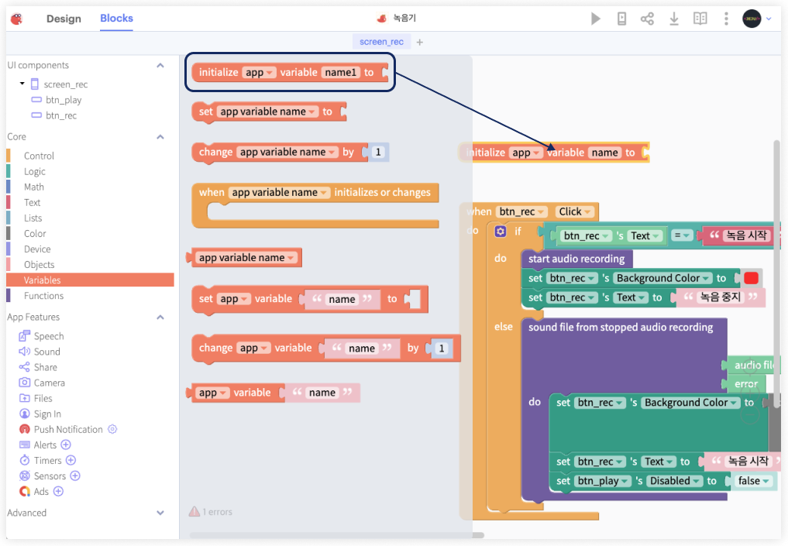Click the red color swatch block
This screenshot has height=546, width=788.
(x=751, y=278)
